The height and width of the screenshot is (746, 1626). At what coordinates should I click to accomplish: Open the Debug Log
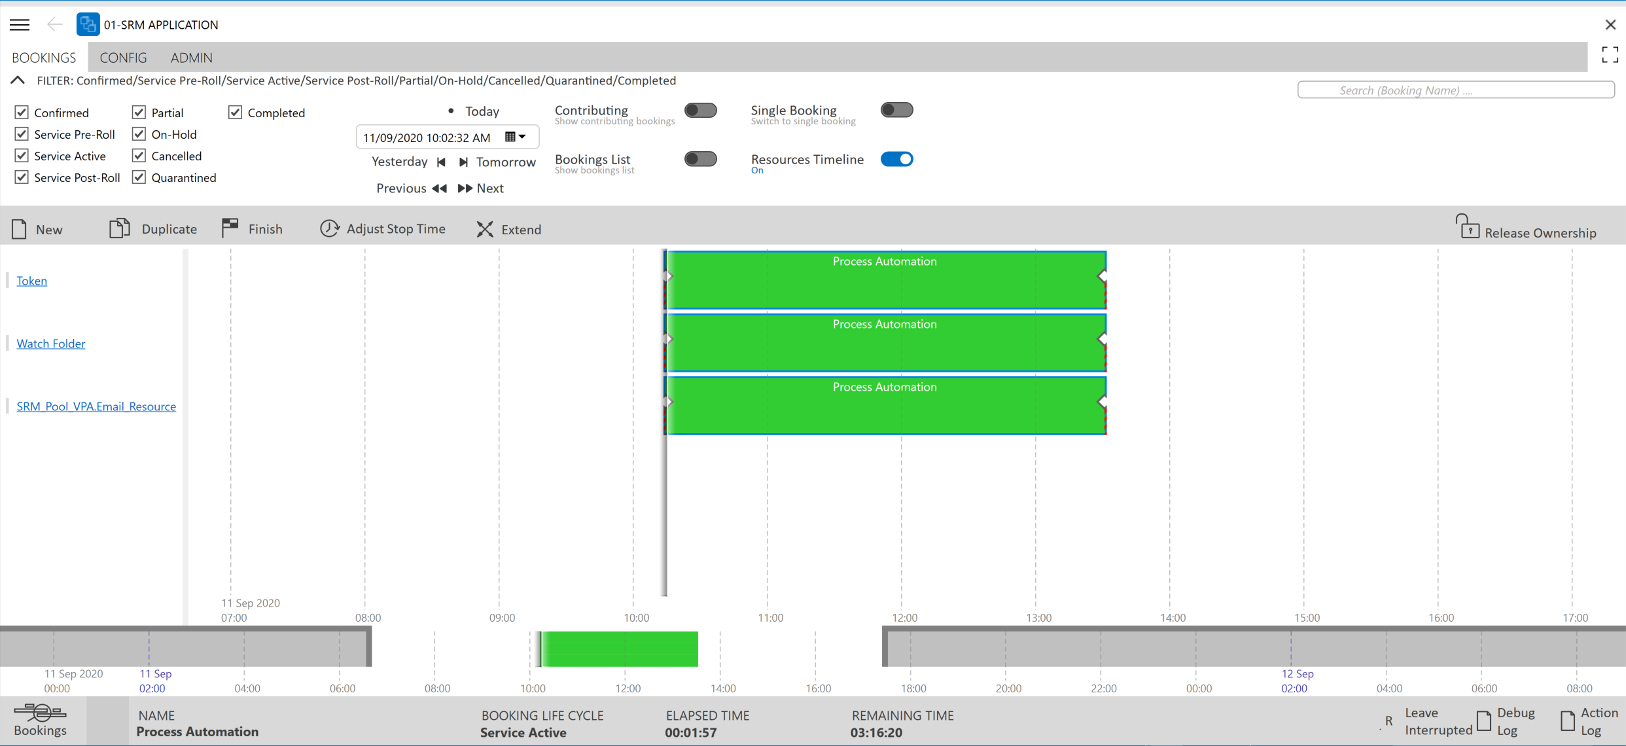[x=1483, y=720]
